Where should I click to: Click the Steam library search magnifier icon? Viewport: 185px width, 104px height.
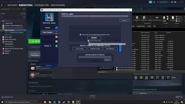pyautogui.click(x=2, y=17)
